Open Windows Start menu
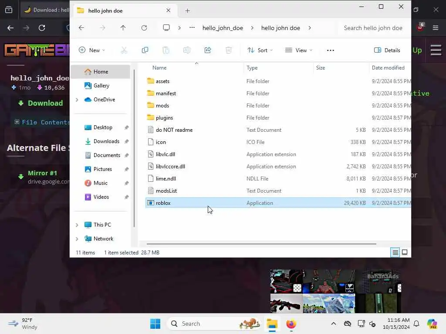Screen dimensions: 446x334 pos(155,324)
